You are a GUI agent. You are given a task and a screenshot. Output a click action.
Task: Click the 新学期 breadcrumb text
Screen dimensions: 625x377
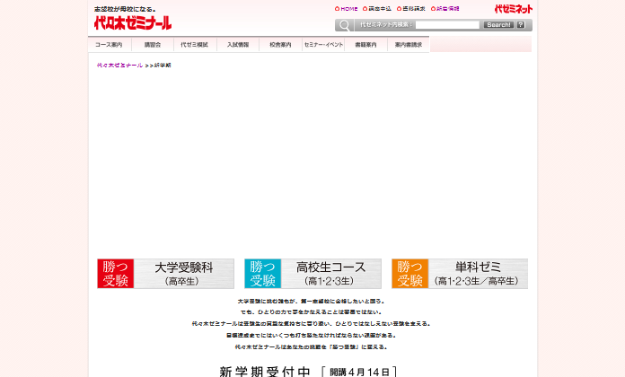(x=163, y=65)
